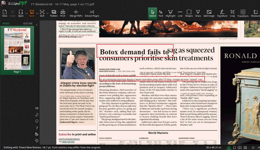
Task: Click the Add Image tool
Action: [x=209, y=13]
